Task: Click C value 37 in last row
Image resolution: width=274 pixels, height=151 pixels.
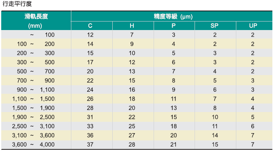Action: tap(90, 145)
